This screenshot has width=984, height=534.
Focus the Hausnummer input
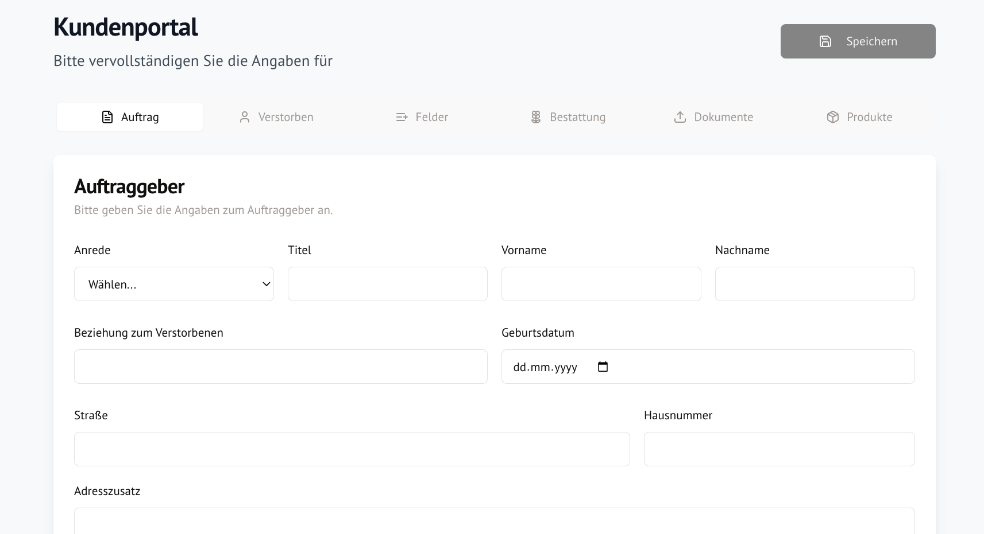click(780, 449)
